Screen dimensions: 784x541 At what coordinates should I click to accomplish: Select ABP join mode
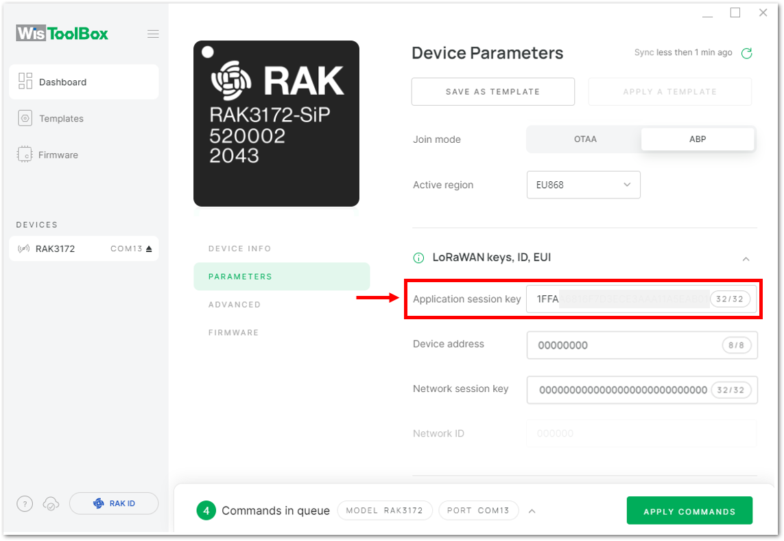[698, 139]
